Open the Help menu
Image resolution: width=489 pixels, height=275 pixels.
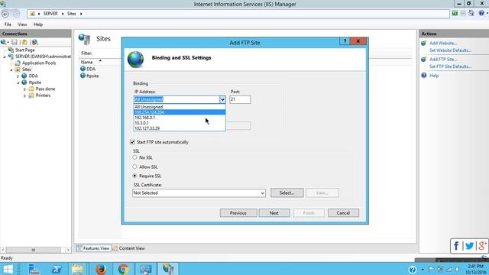38,24
